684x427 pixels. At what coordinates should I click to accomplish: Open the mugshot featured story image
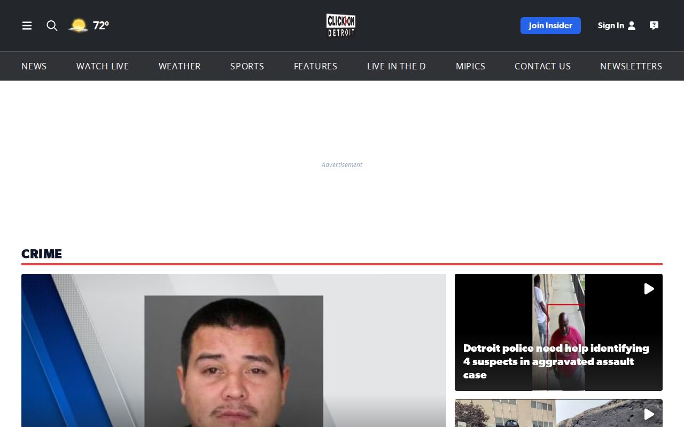tap(234, 350)
